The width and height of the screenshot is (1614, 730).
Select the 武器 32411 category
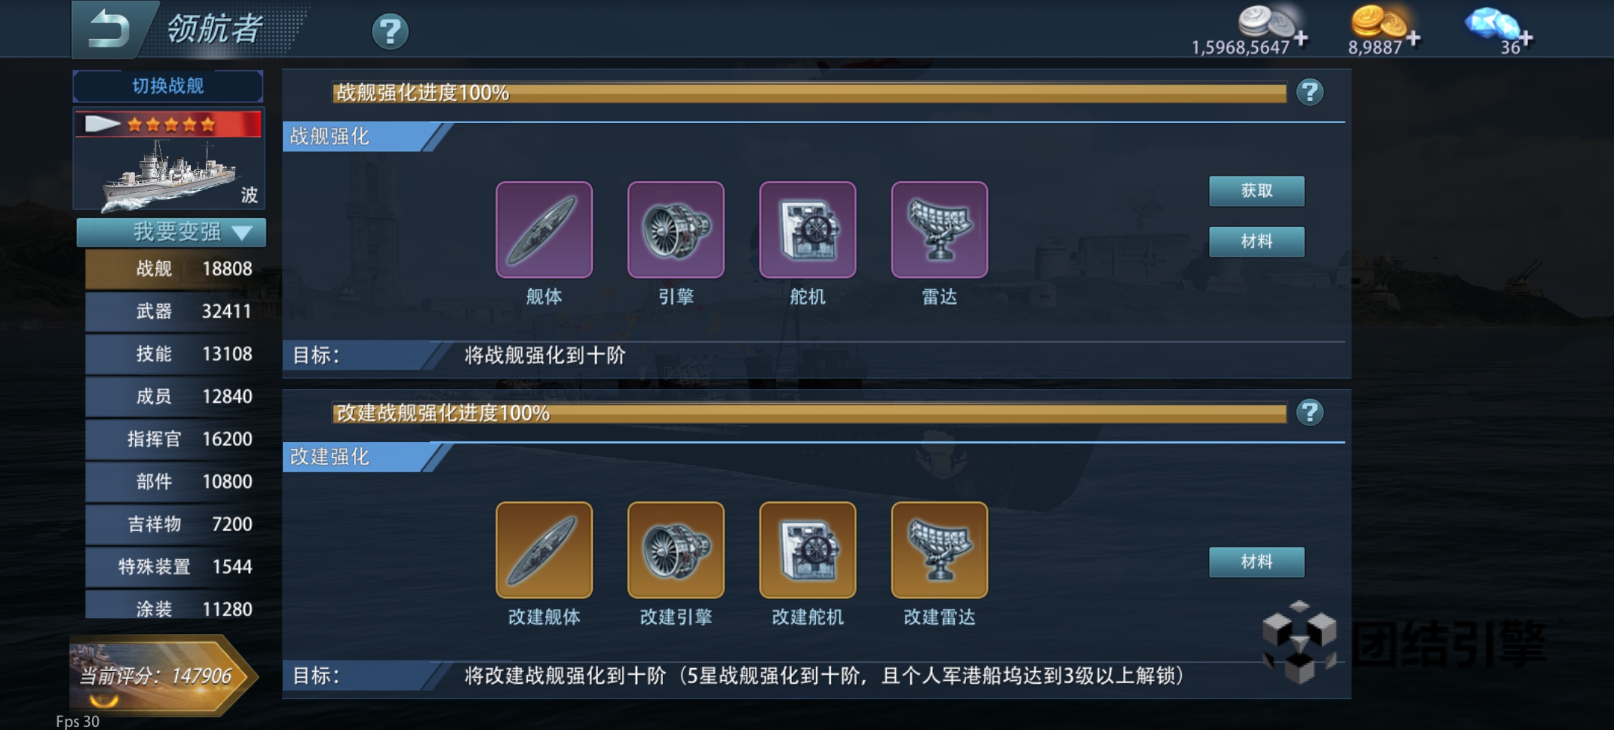(175, 311)
